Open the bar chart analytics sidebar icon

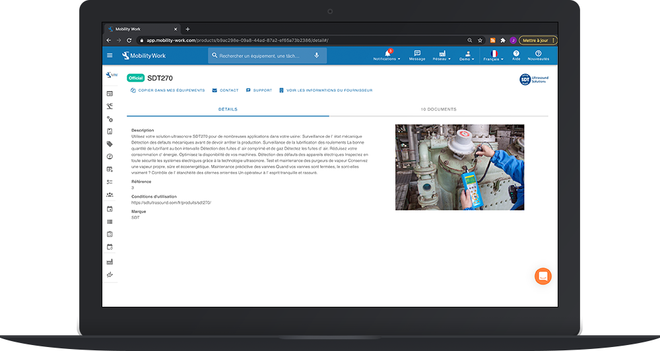(110, 262)
